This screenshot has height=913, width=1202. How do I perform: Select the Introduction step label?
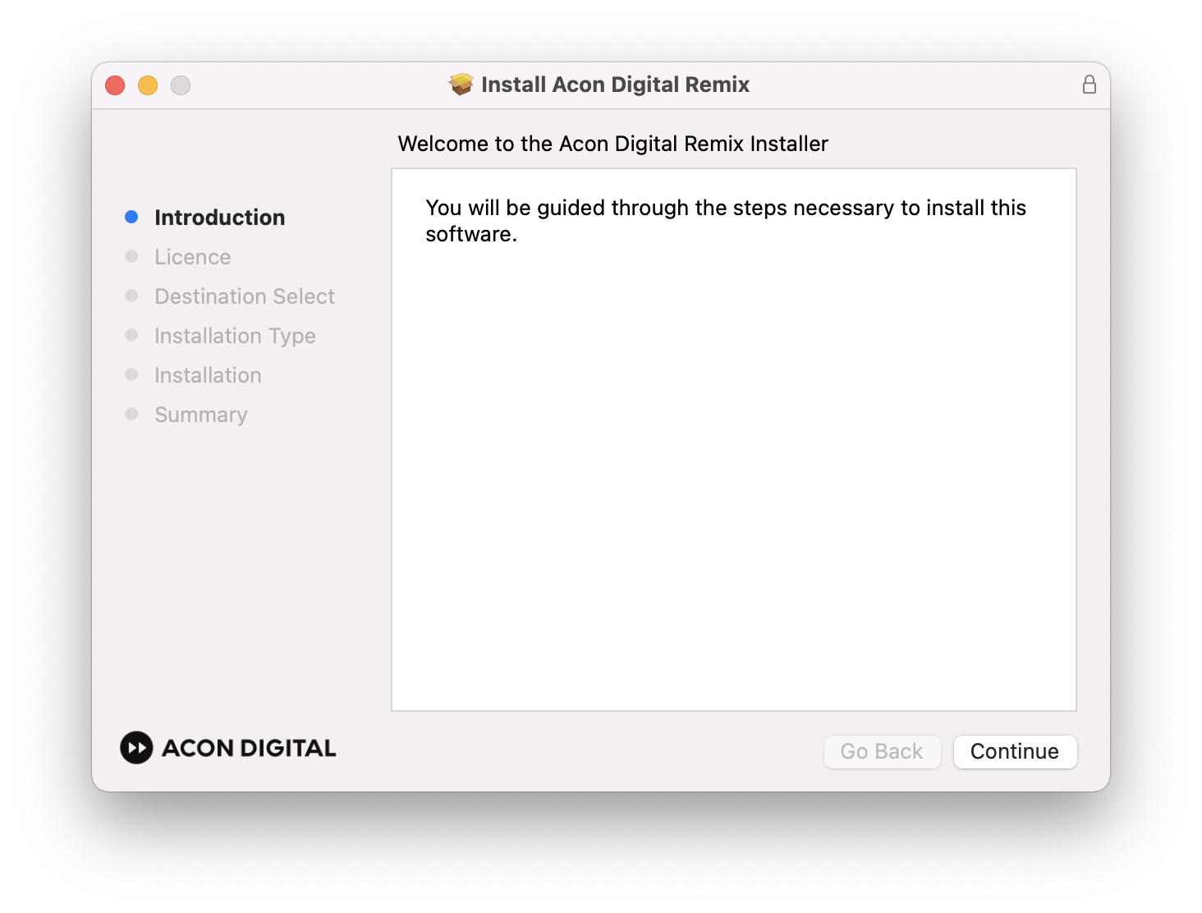tap(219, 218)
